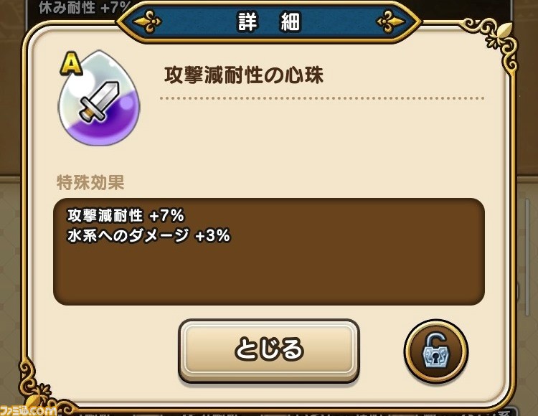Click the 水系へのダメージ +3% effect line

tap(148, 235)
